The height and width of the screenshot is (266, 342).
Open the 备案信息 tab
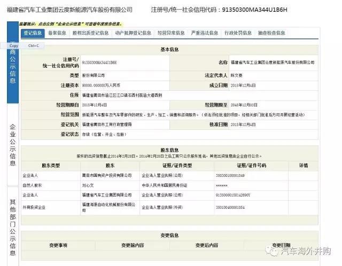[57, 33]
